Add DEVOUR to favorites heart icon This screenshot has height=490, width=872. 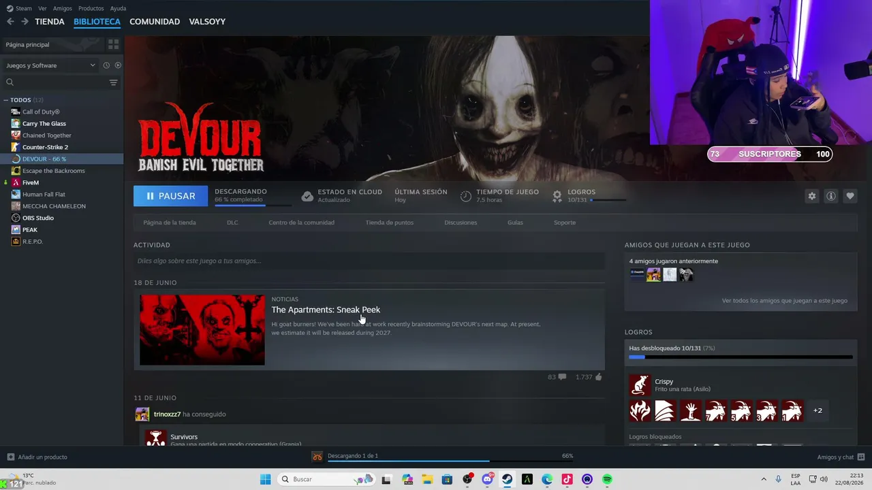pos(850,196)
